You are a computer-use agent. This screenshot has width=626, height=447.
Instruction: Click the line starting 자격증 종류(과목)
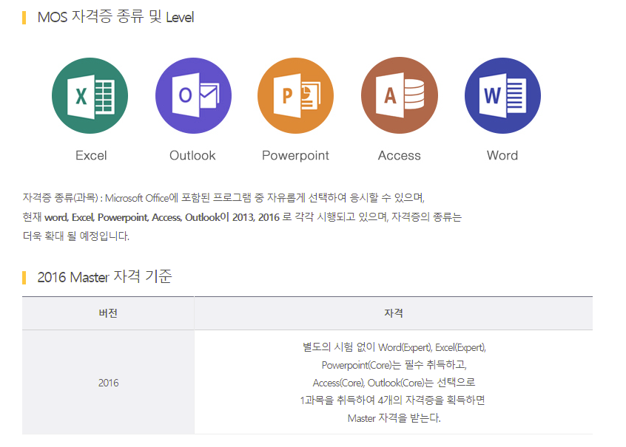pos(223,198)
